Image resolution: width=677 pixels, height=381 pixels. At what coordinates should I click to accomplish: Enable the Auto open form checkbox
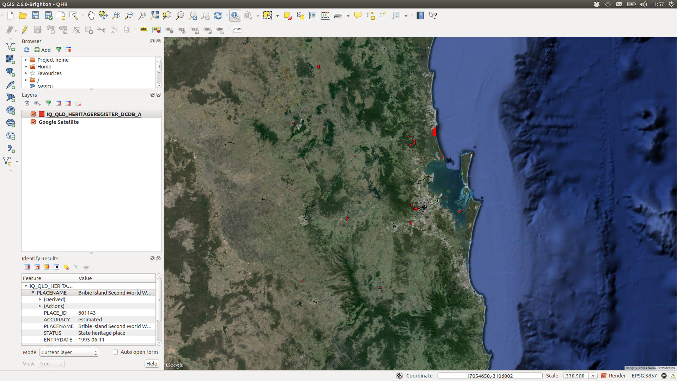pyautogui.click(x=115, y=352)
